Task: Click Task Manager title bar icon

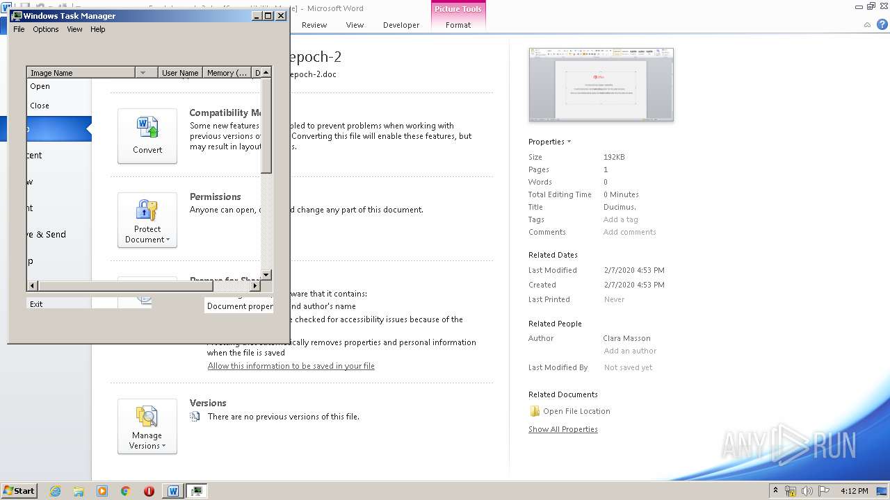Action: click(x=17, y=15)
